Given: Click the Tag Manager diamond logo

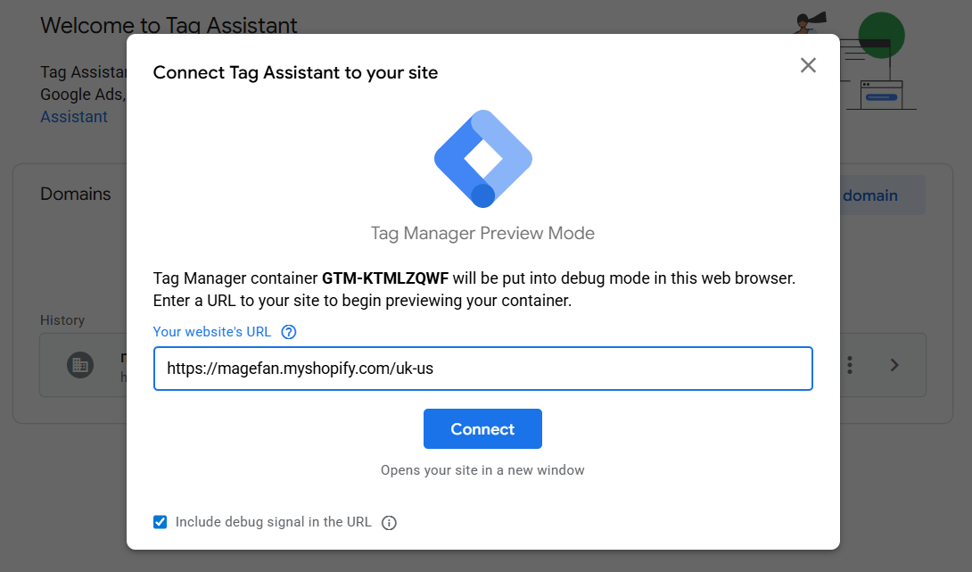Looking at the screenshot, I should pyautogui.click(x=483, y=159).
